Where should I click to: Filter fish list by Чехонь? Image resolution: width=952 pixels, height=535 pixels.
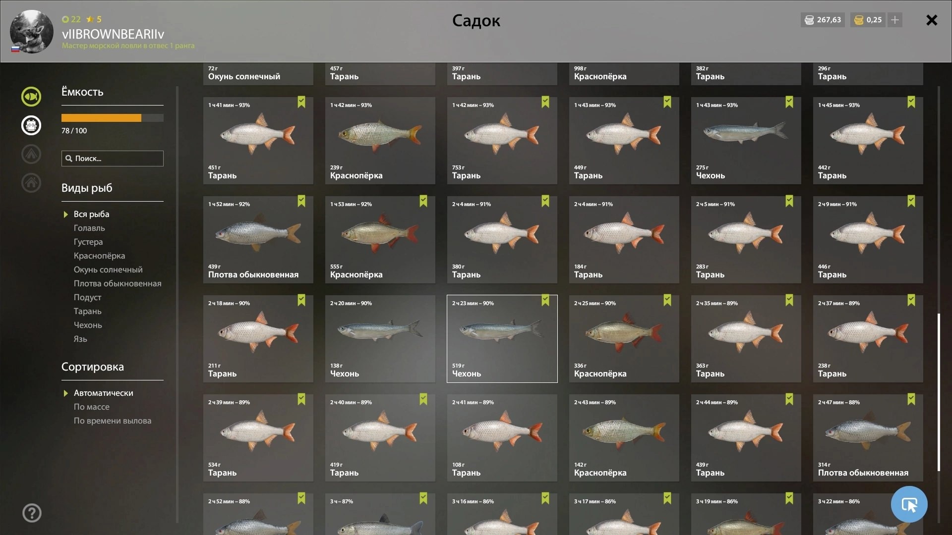point(88,325)
